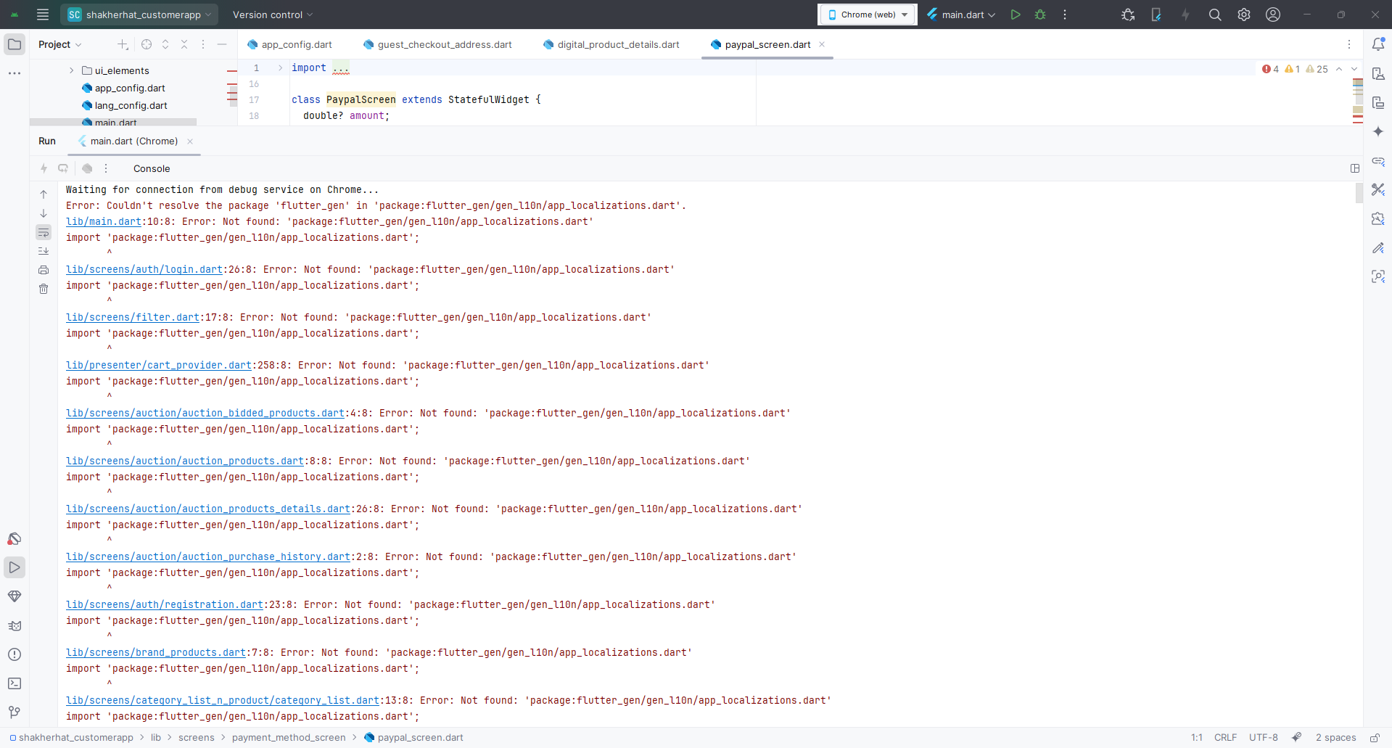This screenshot has height=748, width=1392.
Task: Open Notifications bell tool window
Action: [x=1378, y=44]
